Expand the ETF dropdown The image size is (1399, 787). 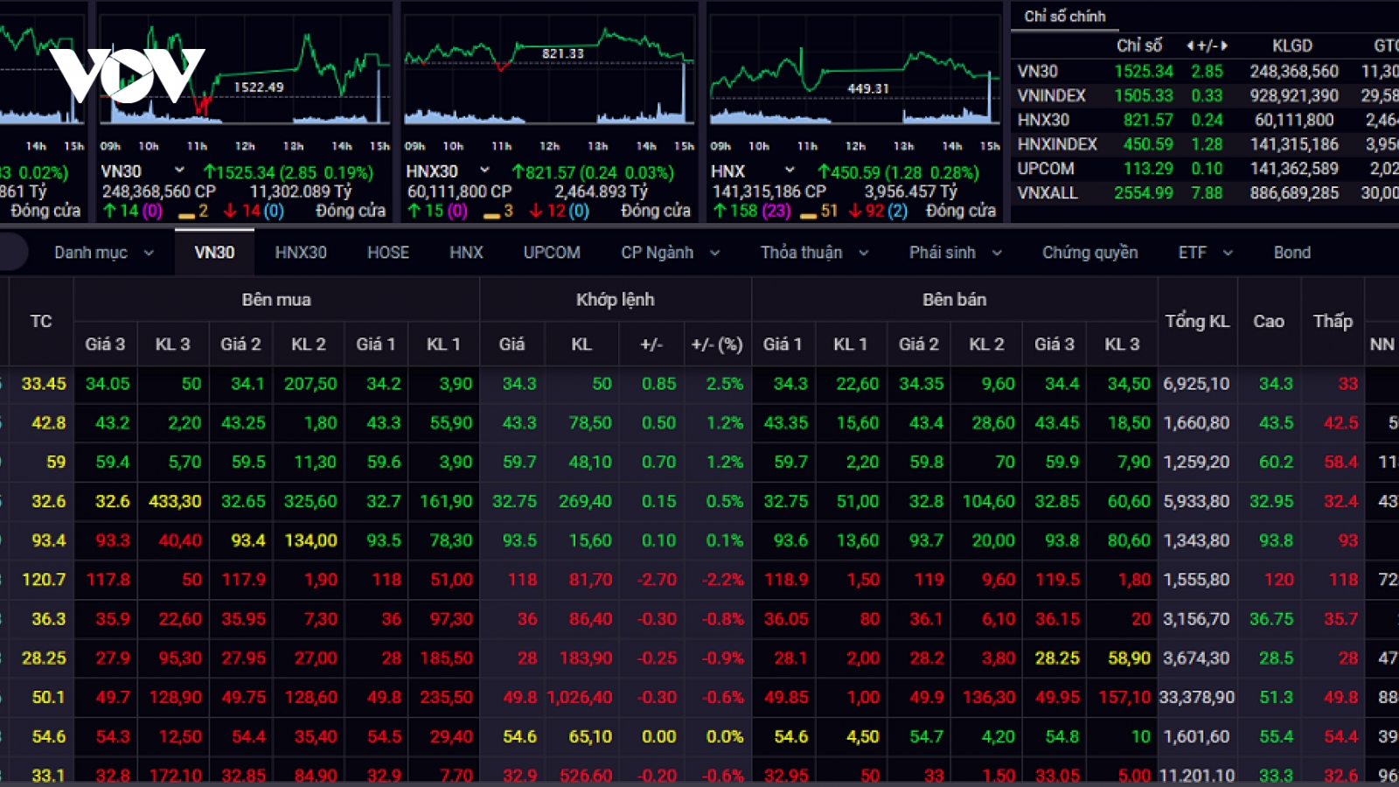point(1206,253)
